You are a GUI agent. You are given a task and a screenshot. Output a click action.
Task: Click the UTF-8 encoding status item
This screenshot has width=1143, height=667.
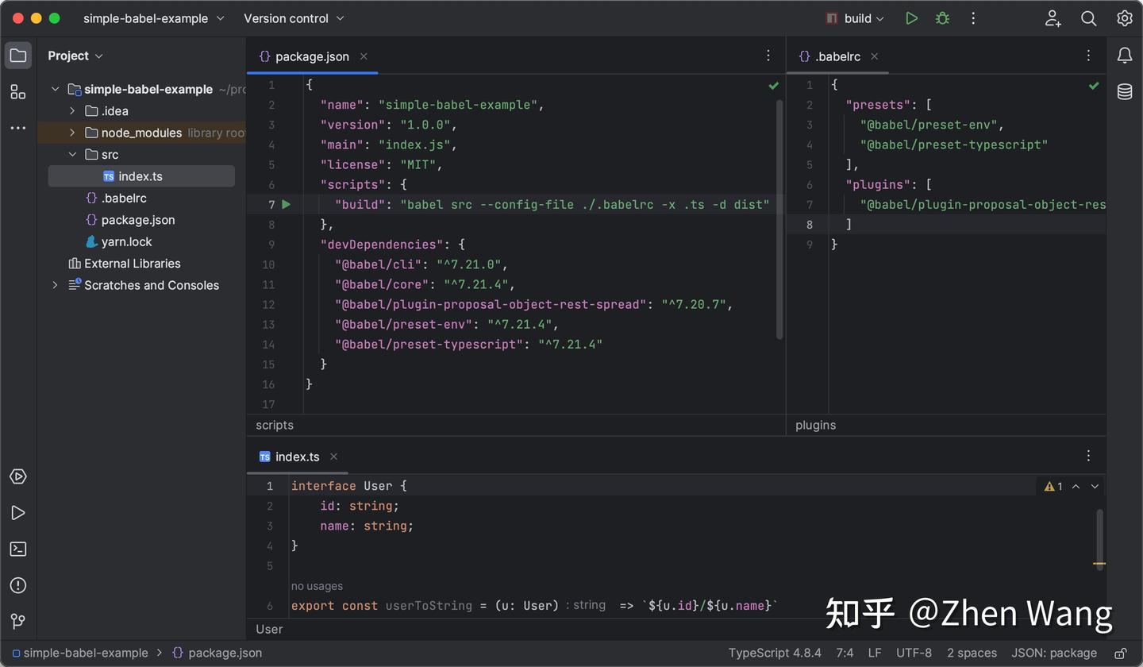[x=914, y=653]
